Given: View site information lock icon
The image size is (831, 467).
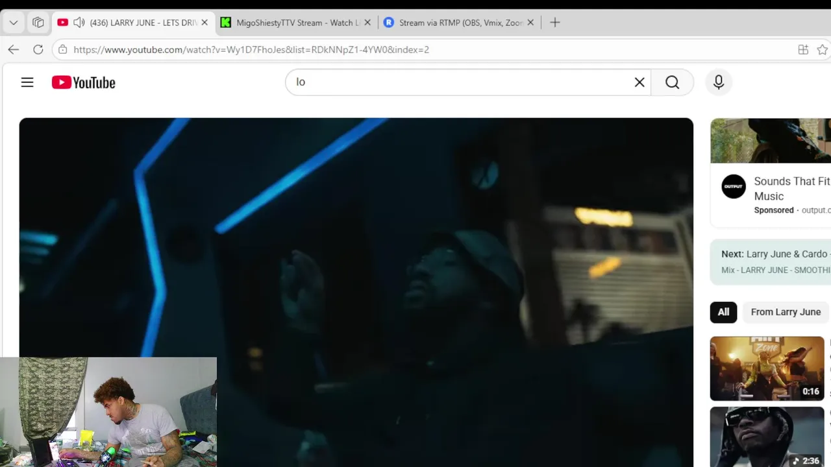Looking at the screenshot, I should pyautogui.click(x=62, y=49).
